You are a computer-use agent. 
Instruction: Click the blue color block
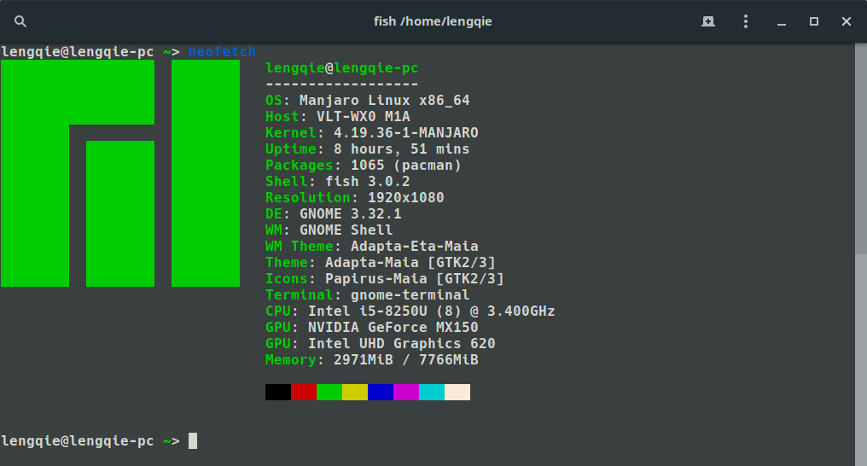pyautogui.click(x=381, y=392)
